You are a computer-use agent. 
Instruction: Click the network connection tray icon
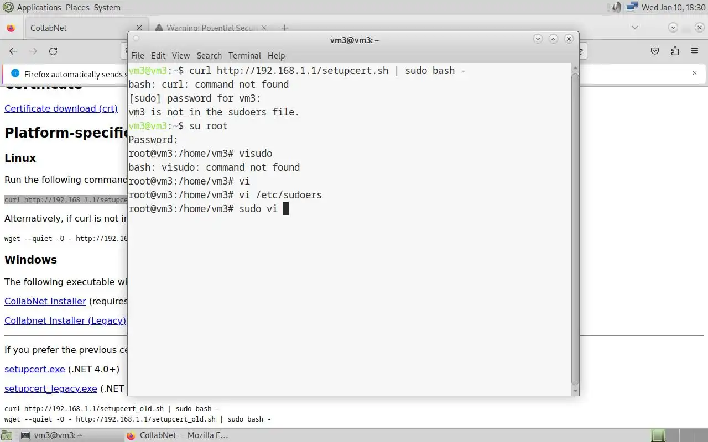click(632, 8)
